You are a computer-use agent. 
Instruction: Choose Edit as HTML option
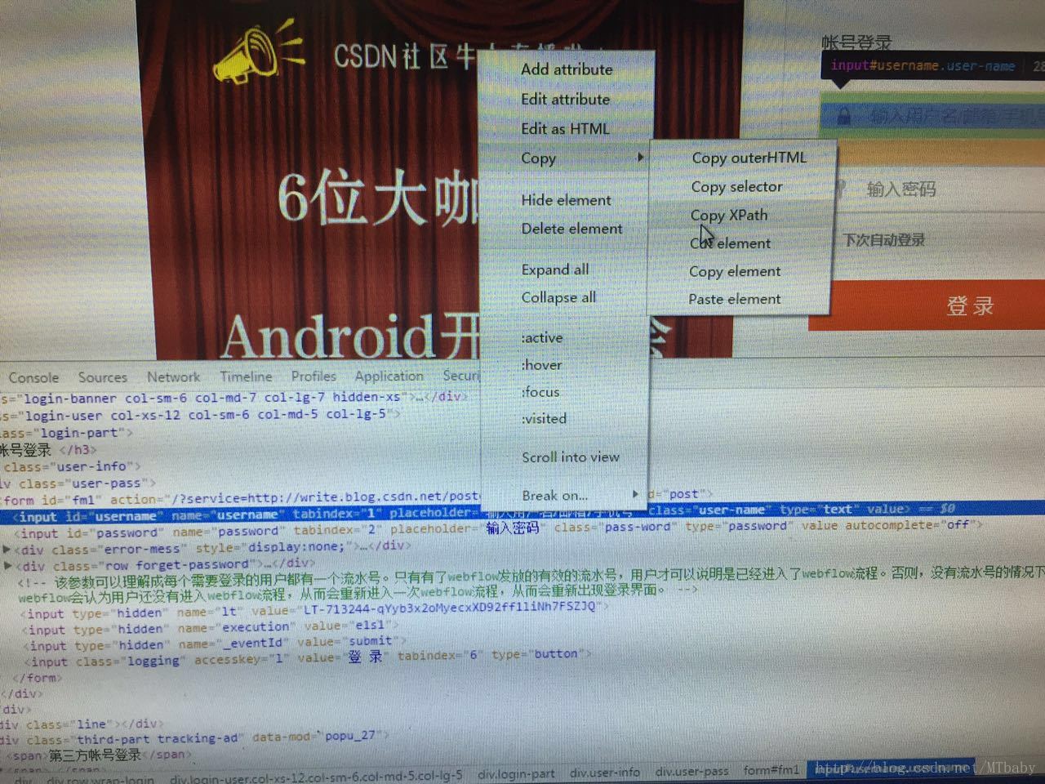point(565,128)
